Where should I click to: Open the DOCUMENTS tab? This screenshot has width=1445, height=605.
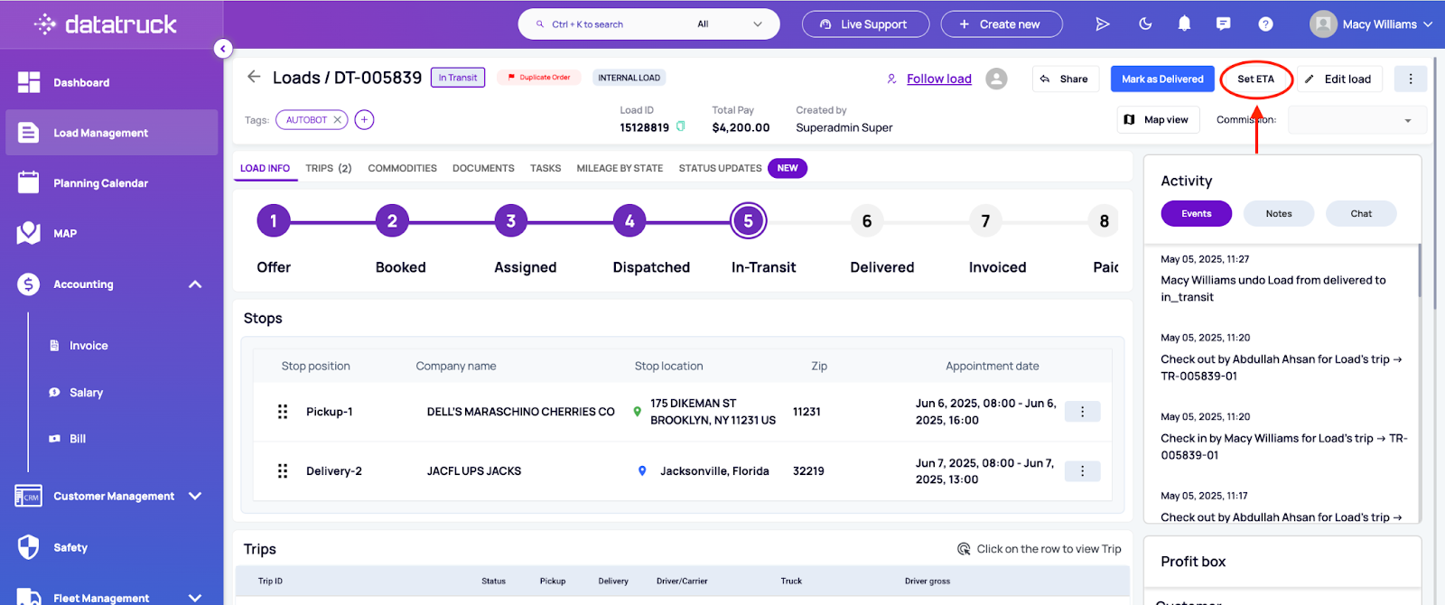pyautogui.click(x=483, y=169)
